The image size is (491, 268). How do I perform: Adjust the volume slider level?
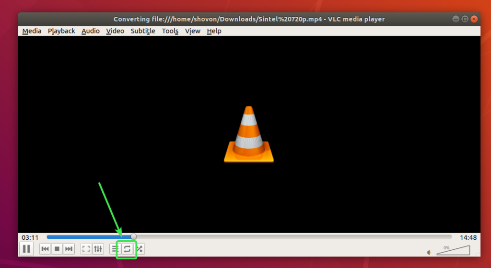coord(453,250)
